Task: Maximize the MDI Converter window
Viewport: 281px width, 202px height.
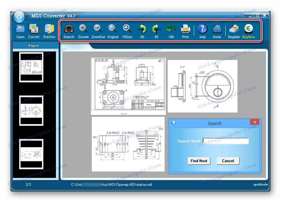Action: tap(257, 16)
